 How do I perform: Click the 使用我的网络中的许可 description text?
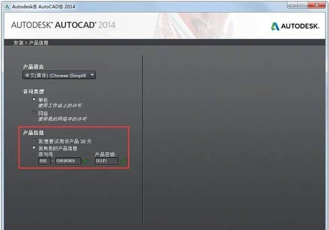[62, 119]
